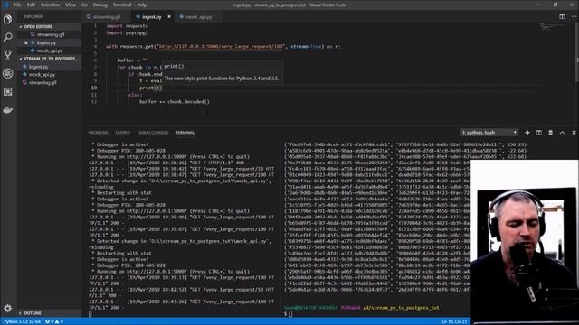
Task: Click line number 10 in the editor gutter
Action: [94, 88]
